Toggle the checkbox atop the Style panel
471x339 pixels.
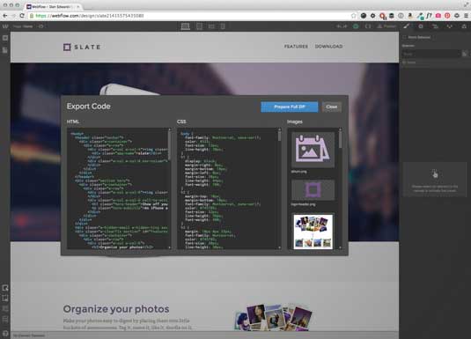(404, 37)
